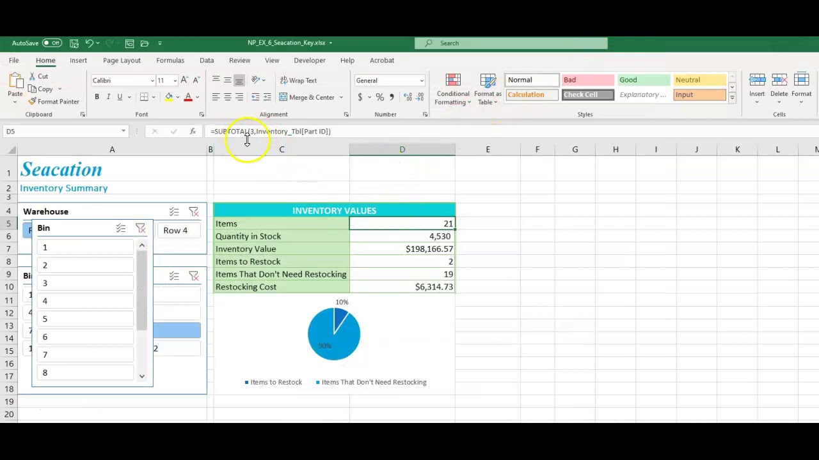The image size is (819, 460).
Task: Open Conditional Formatting
Action: tap(453, 89)
